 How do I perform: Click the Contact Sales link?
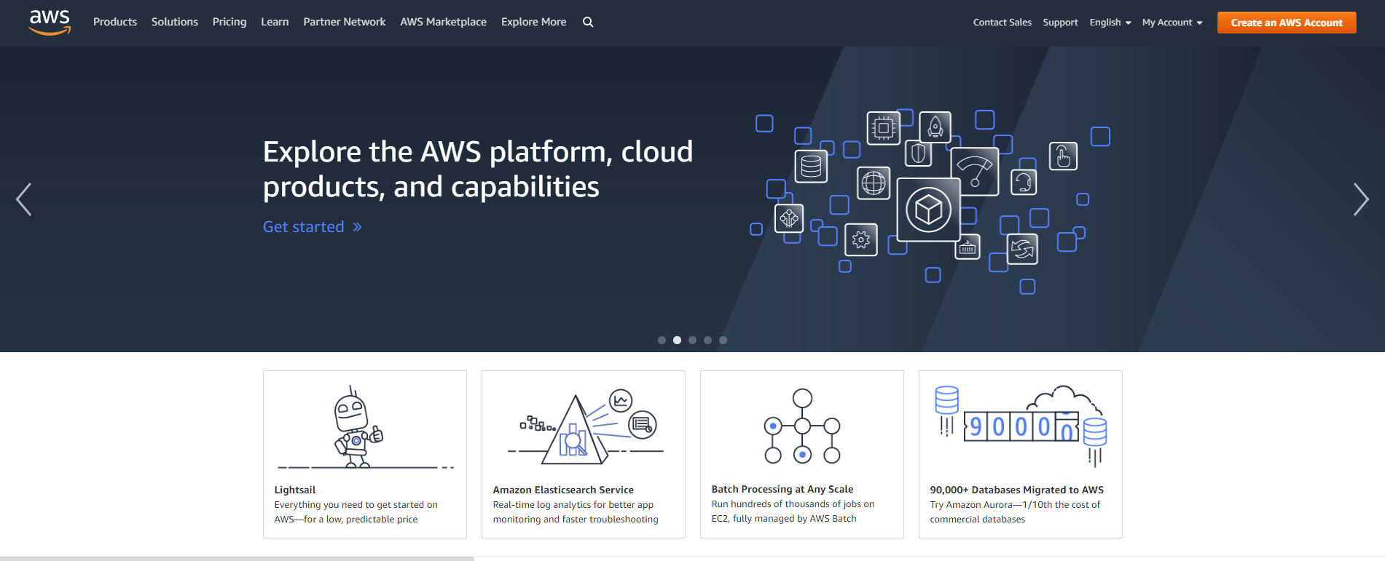click(1002, 23)
